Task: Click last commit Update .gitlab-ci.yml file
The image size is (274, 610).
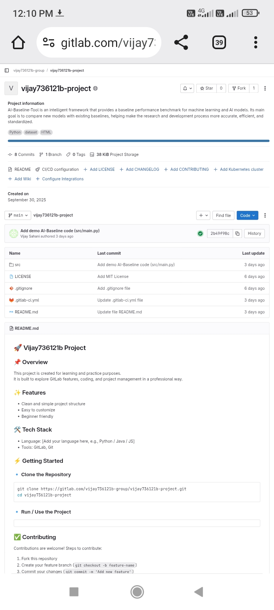Action: (120, 300)
